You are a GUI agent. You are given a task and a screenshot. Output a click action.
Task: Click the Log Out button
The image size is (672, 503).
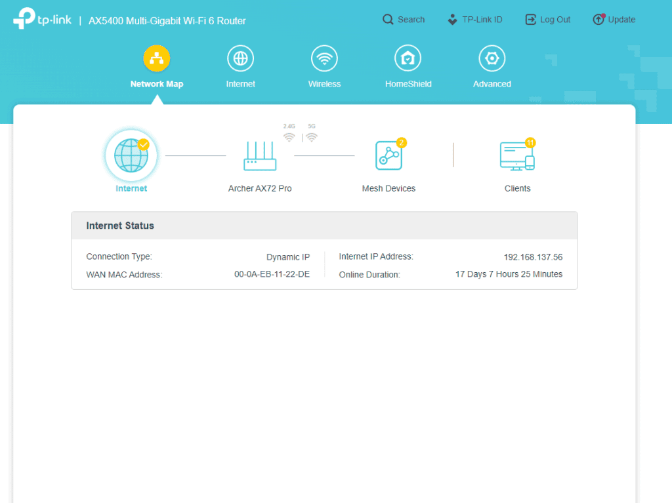[548, 20]
